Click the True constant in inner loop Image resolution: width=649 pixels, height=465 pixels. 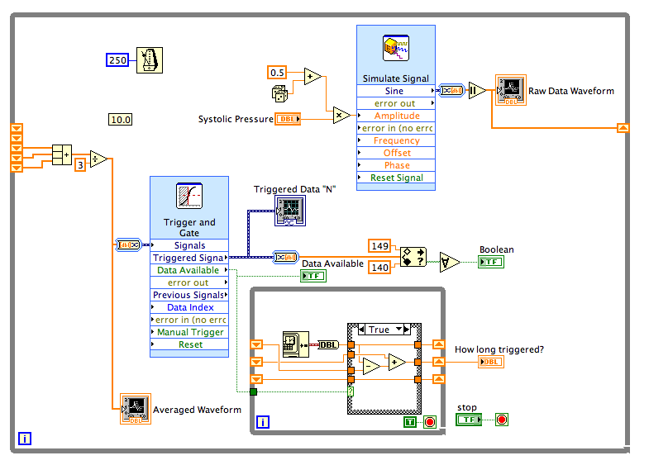coord(410,422)
